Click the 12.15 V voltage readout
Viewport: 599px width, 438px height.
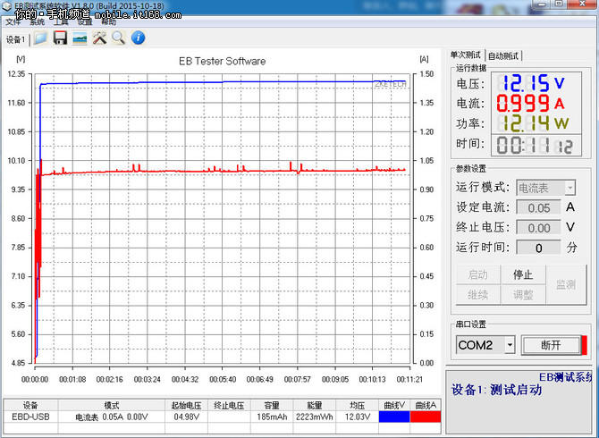coord(531,83)
